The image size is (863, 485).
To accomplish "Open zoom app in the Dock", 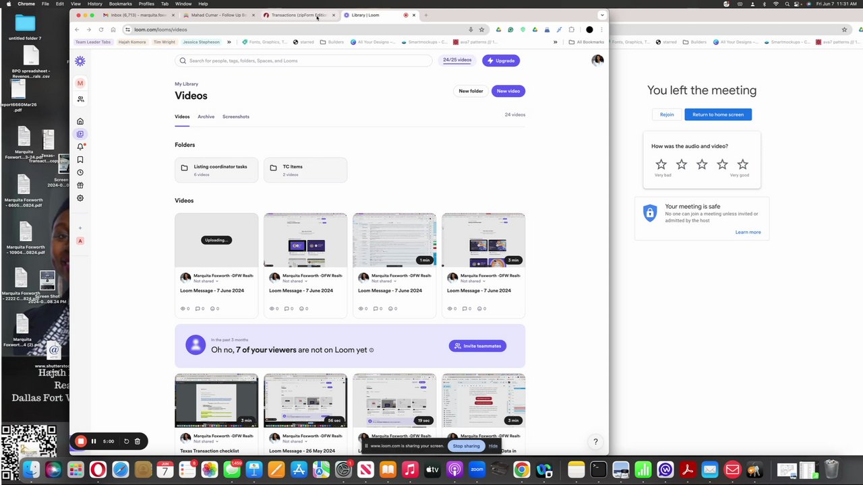I will click(477, 470).
